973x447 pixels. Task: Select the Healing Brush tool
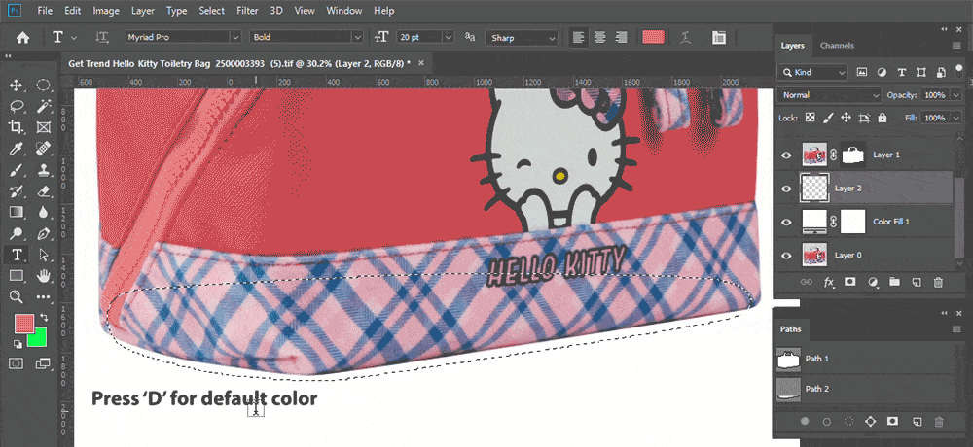44,148
